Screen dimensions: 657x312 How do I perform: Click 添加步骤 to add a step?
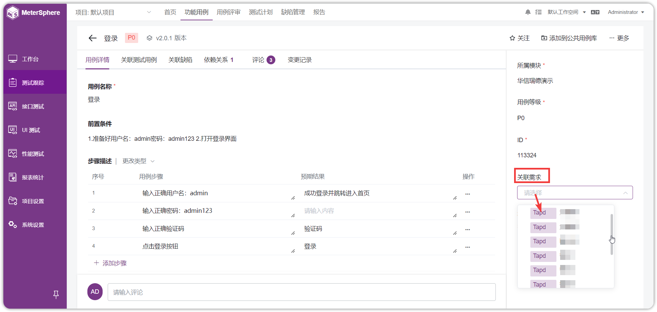tap(110, 263)
